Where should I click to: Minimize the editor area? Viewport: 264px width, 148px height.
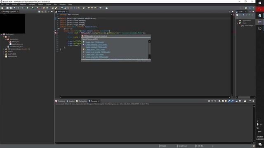click(x=229, y=12)
